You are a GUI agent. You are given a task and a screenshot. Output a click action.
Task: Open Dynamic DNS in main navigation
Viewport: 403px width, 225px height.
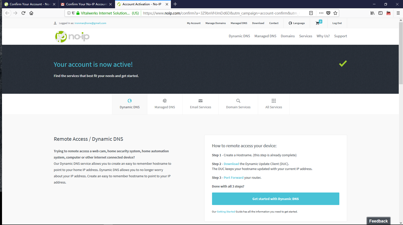[x=239, y=36]
